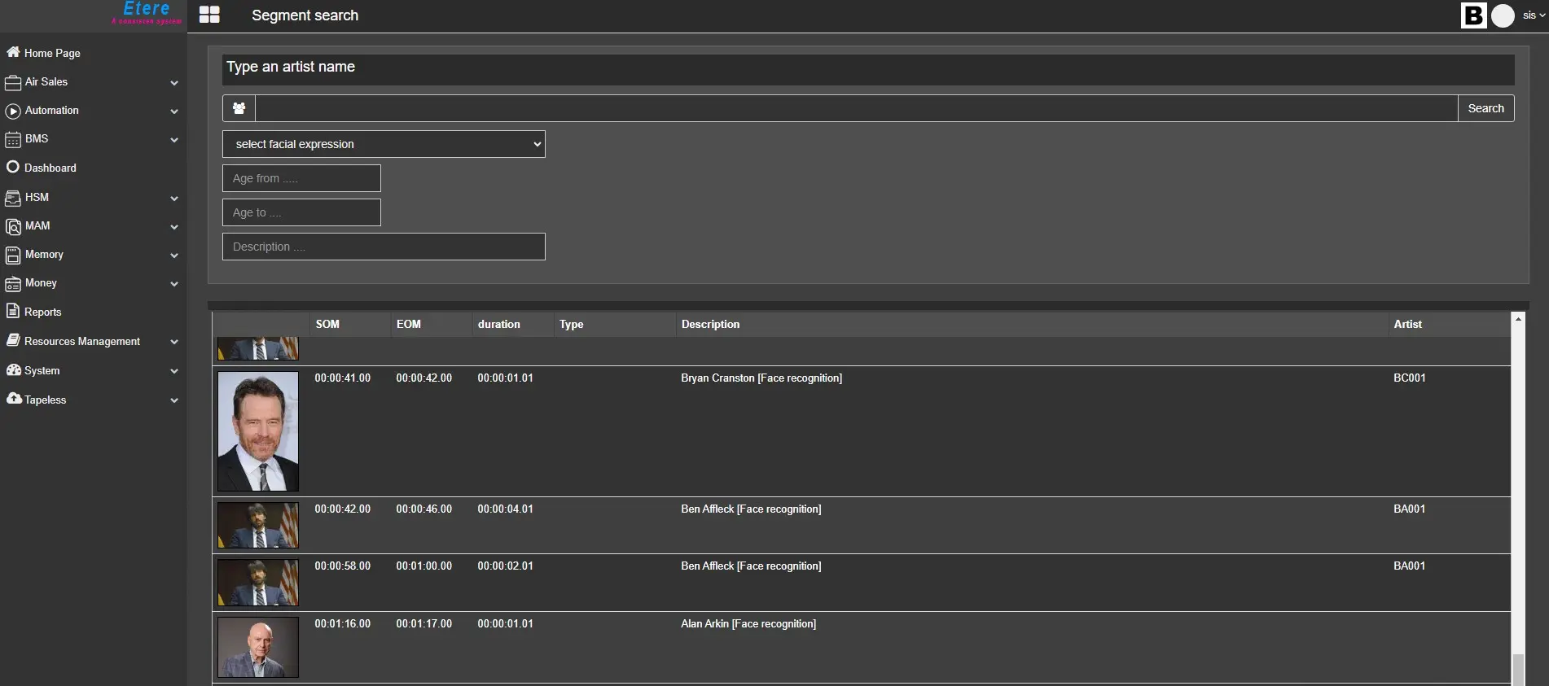Expand the Resources Management section chevron

coord(173,342)
